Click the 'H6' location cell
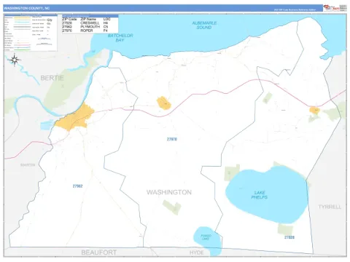The image size is (350, 262). click(106, 23)
